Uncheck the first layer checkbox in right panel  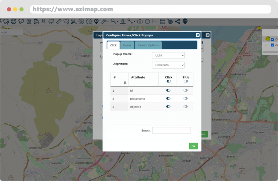[x=272, y=39]
